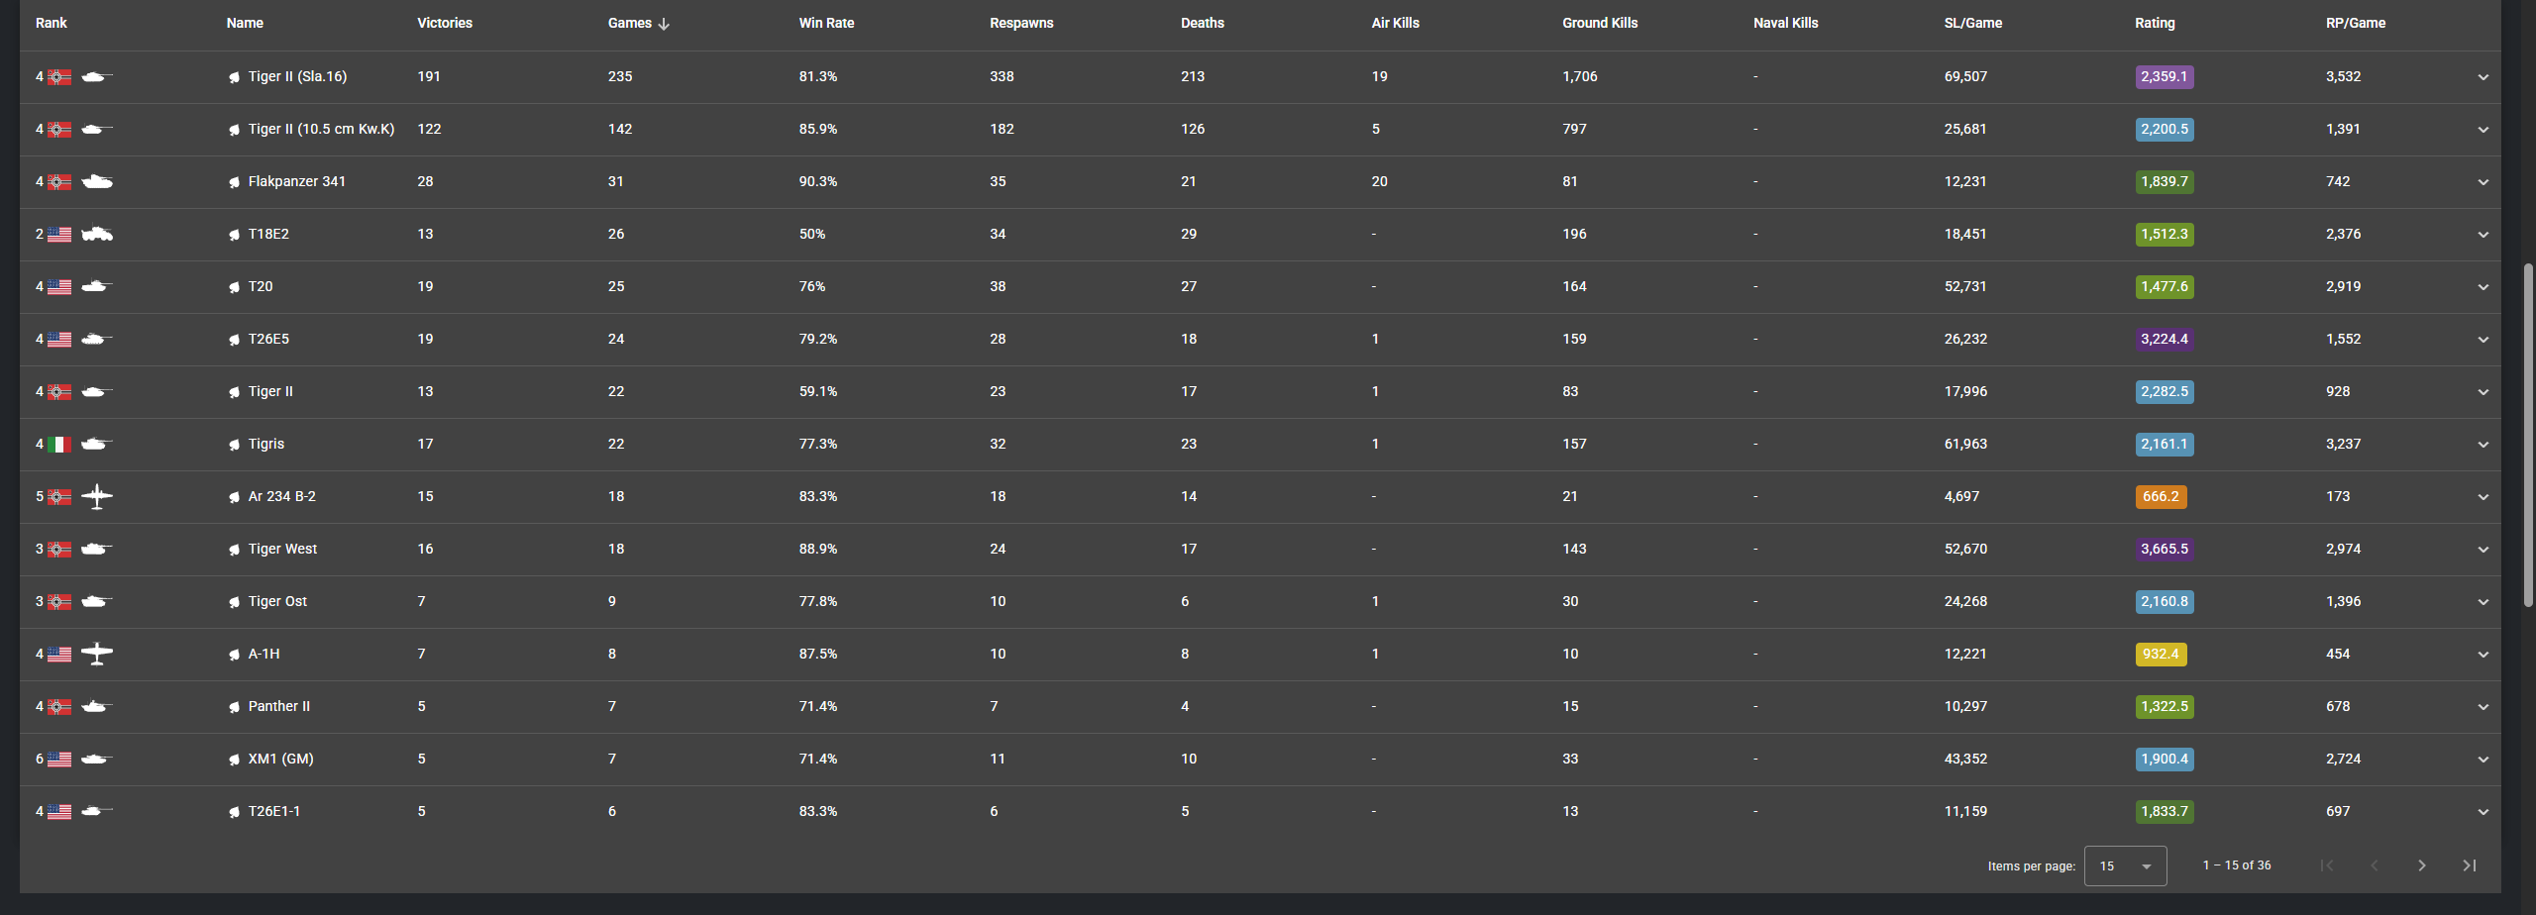Go to next page of results
The width and height of the screenshot is (2536, 915).
point(2421,865)
